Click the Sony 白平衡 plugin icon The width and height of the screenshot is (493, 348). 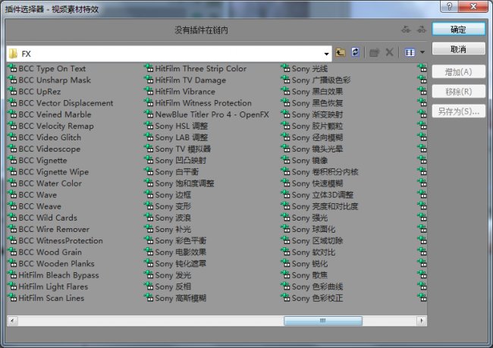pyautogui.click(x=149, y=172)
